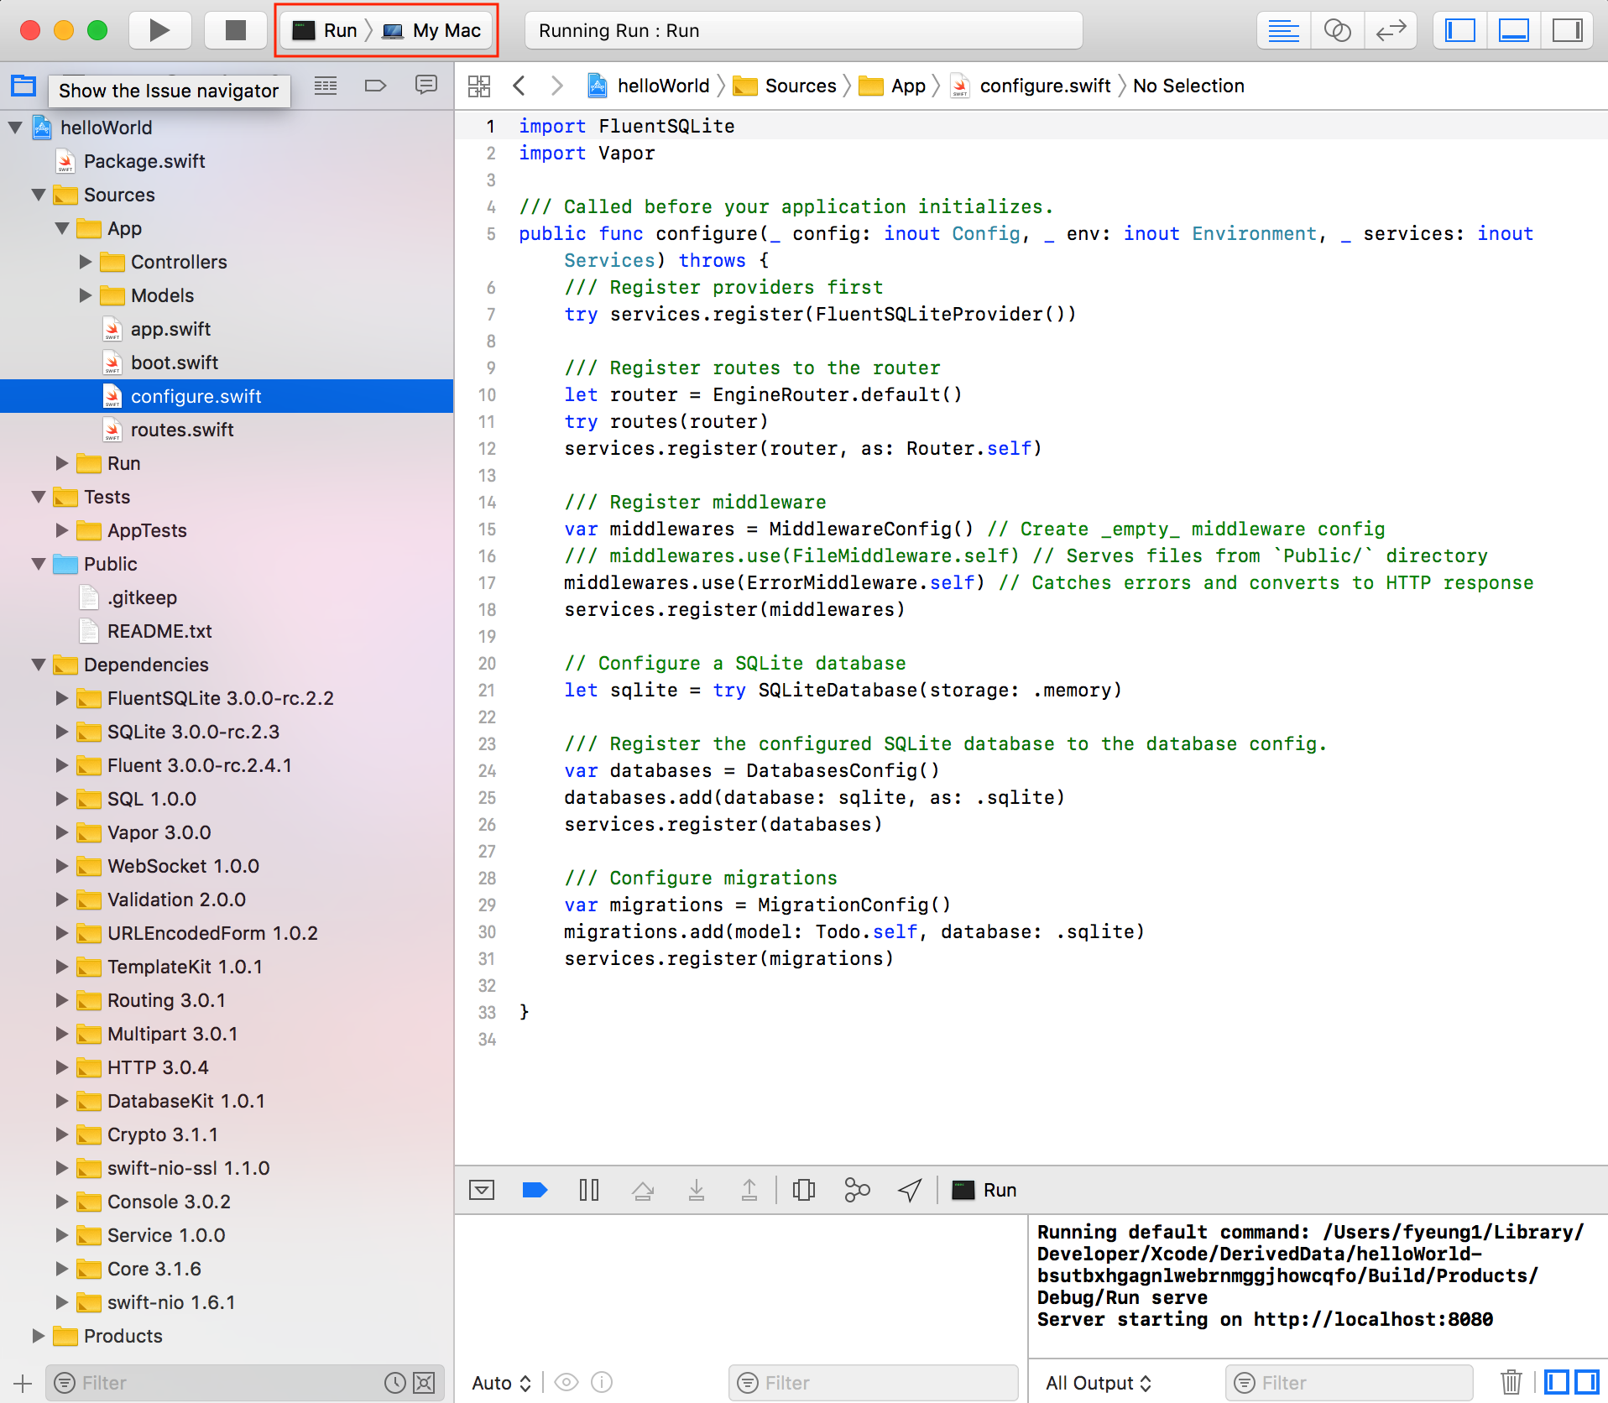The image size is (1608, 1403).
Task: Click the Simulate Location arrow icon
Action: coord(910,1190)
